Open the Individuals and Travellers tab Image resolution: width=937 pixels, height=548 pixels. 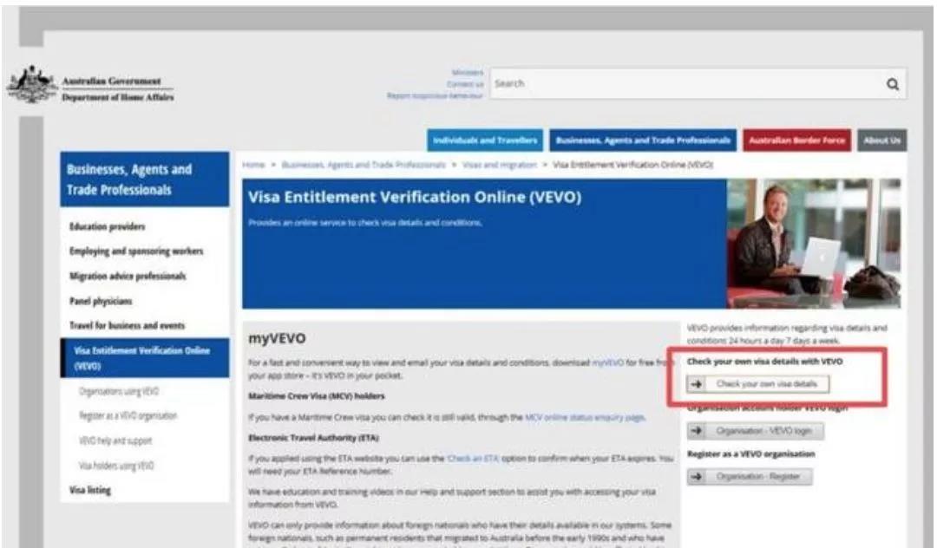click(485, 140)
